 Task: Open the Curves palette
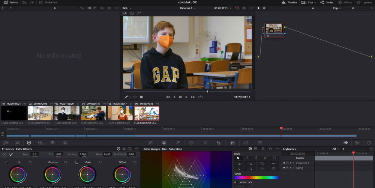150,143
